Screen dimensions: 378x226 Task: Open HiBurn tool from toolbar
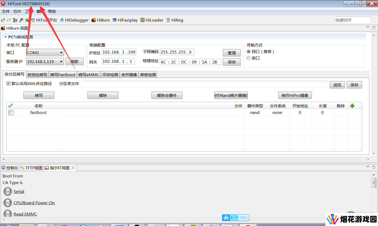(101, 20)
